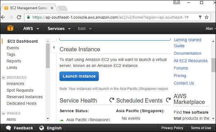The width and height of the screenshot is (216, 132).
Task: Click the main page scrollbar thumb
Action: tap(213, 65)
